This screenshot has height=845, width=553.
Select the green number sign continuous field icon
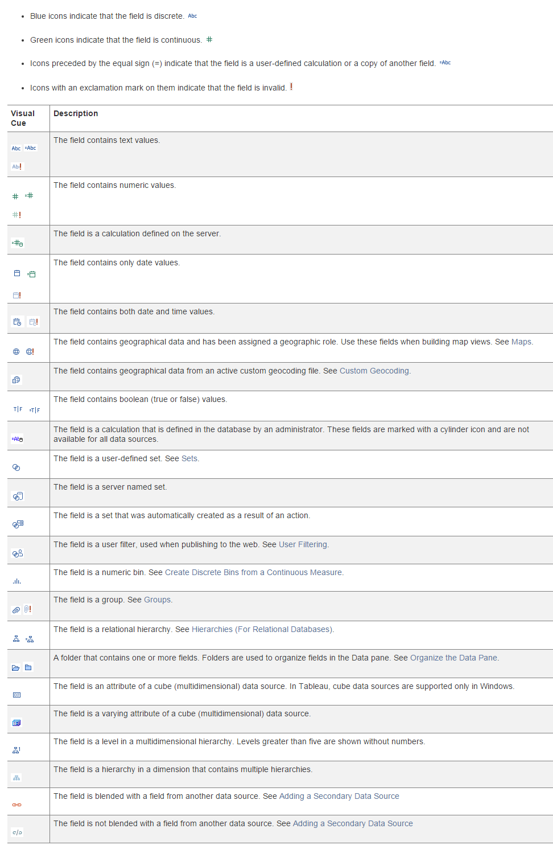pyautogui.click(x=16, y=195)
